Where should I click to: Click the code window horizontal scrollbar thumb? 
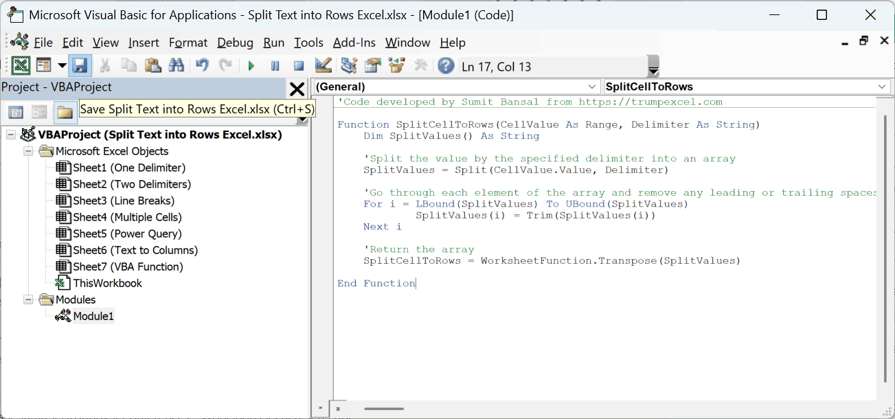tap(384, 409)
